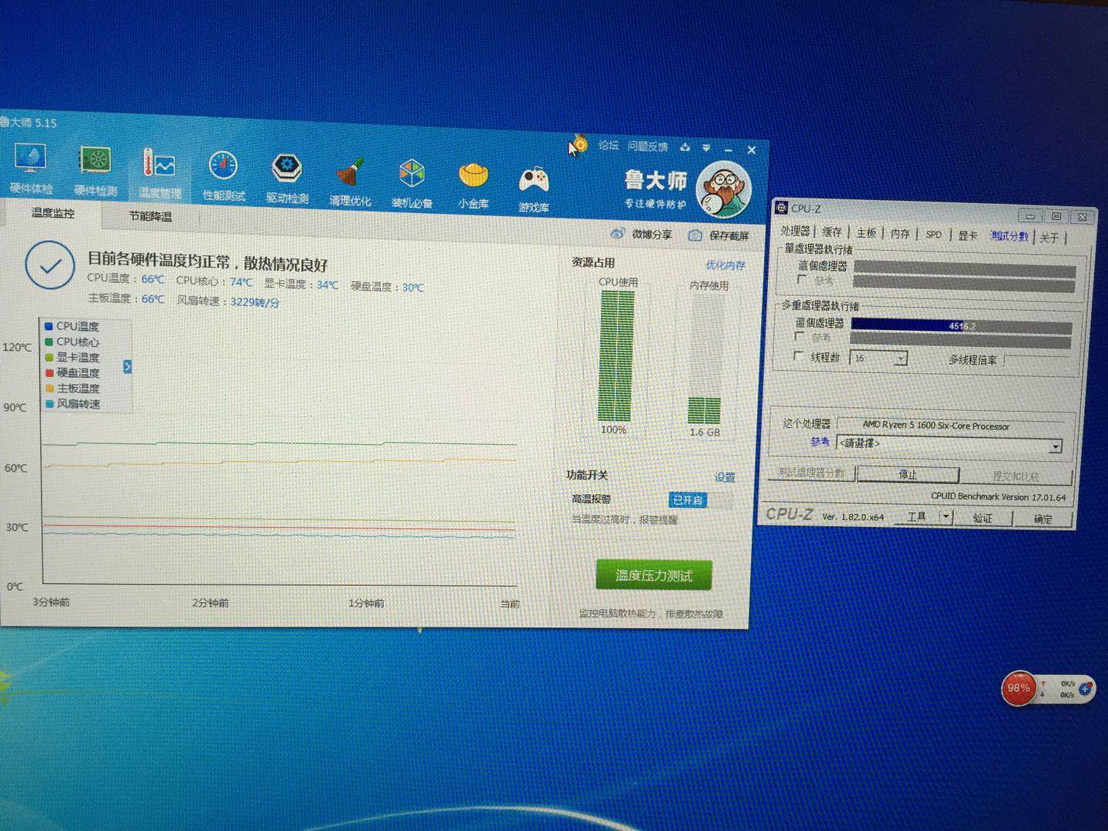
Task: Open the 参考 <请选择> processor dropdown
Action: (x=949, y=445)
